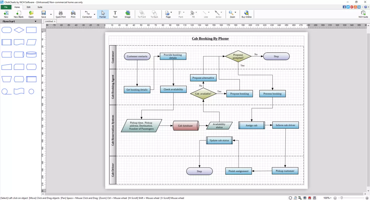
Task: Pick the parallelogram data shape in palette
Action: [x=31, y=42]
